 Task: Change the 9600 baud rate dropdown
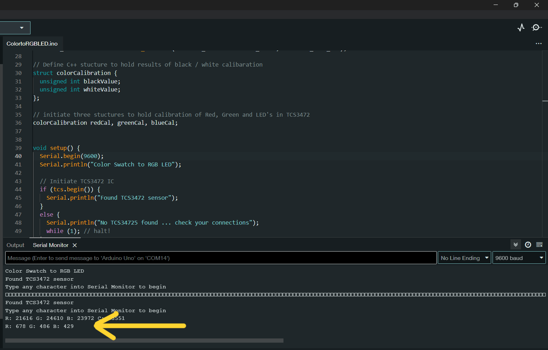pos(519,258)
